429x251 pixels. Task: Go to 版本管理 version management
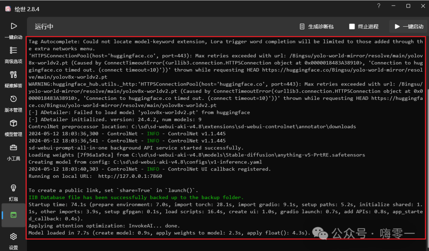click(x=14, y=104)
